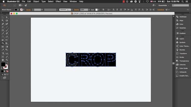The image size is (191, 107).
Task: Pick the Magic Wand tool
Action: pos(3,21)
